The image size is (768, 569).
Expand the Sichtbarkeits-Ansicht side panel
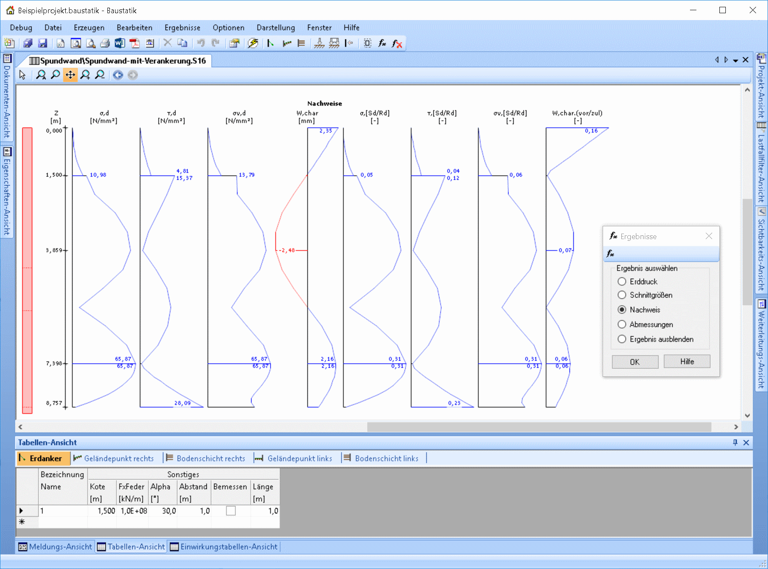[x=761, y=249]
